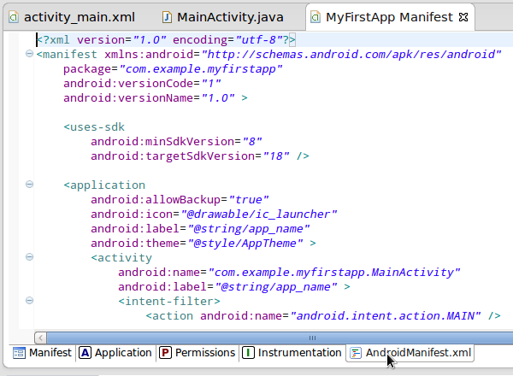Close the MyFirstApp Manifest editor tab
Screen dimensions: 513x376
click(463, 17)
